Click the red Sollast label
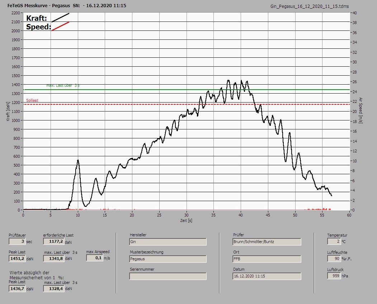 32,100
